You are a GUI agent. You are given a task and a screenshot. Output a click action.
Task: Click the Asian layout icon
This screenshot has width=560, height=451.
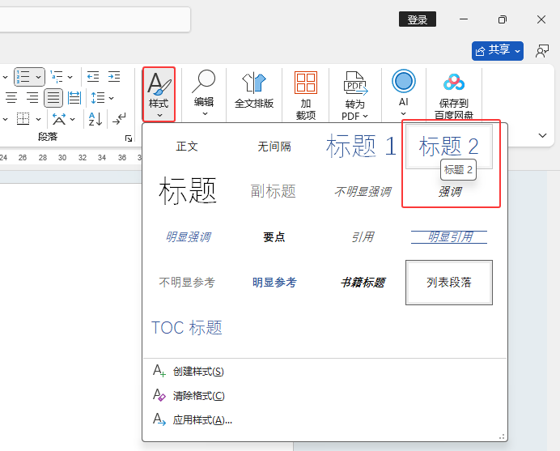tap(59, 119)
